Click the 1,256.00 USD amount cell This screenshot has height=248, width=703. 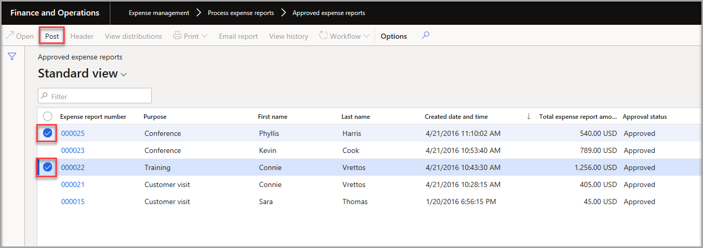pyautogui.click(x=596, y=167)
